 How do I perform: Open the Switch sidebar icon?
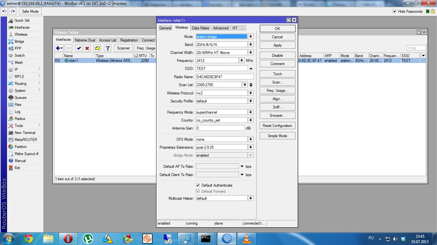click(11, 56)
